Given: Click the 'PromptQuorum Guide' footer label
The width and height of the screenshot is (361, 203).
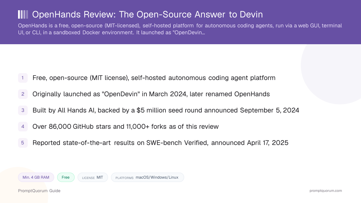Looking at the screenshot, I should (39, 191).
